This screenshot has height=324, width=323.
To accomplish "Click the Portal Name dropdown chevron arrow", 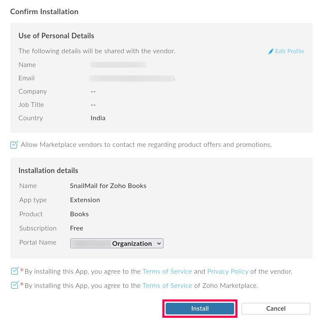I will click(x=159, y=243).
